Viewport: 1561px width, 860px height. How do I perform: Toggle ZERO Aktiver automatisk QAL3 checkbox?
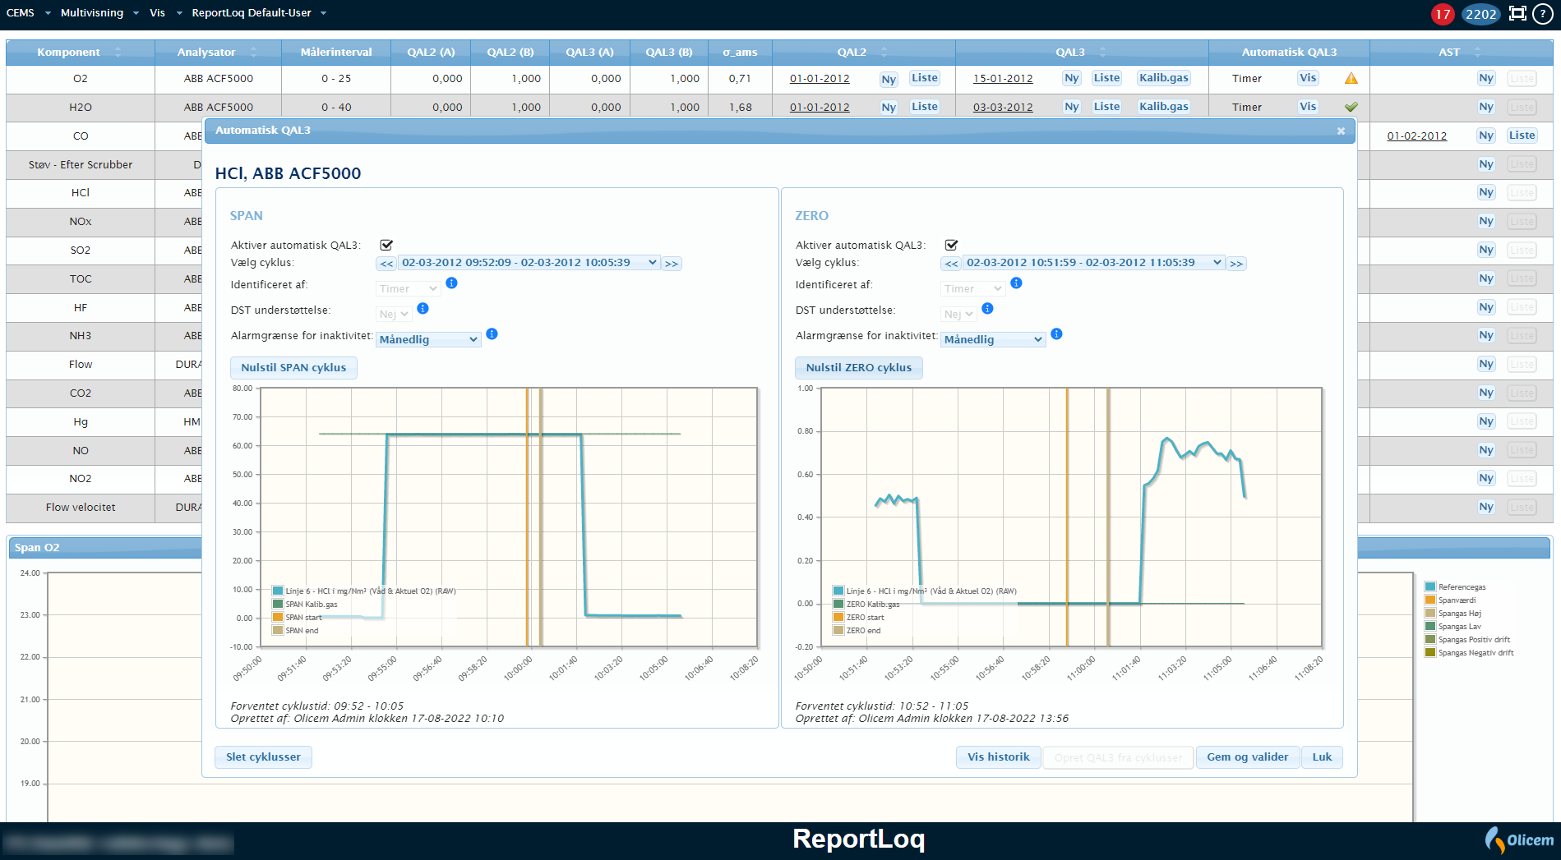(951, 245)
